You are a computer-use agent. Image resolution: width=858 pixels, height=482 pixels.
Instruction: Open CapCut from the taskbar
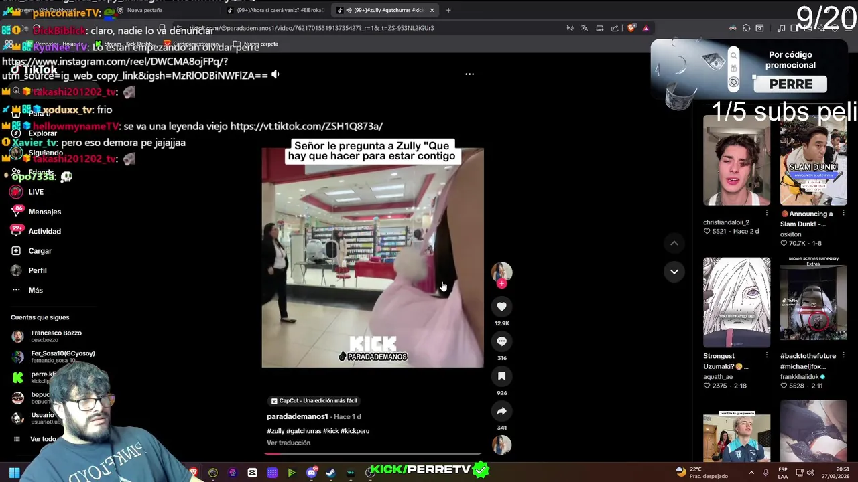click(252, 473)
